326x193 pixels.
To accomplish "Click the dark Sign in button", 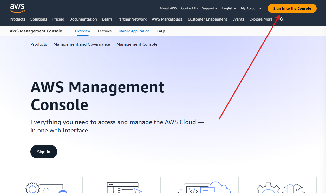I will [44, 152].
